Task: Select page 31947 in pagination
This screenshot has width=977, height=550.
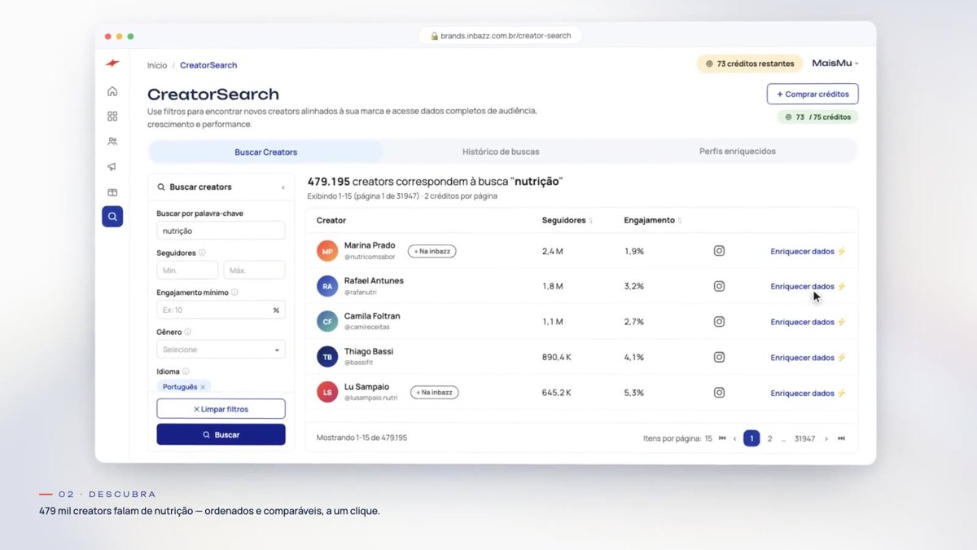Action: (804, 438)
